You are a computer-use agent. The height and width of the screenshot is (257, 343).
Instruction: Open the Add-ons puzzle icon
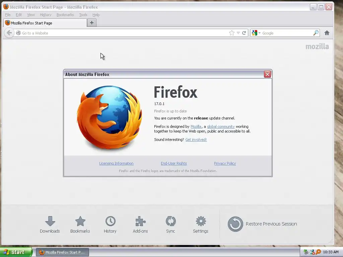[x=140, y=225]
